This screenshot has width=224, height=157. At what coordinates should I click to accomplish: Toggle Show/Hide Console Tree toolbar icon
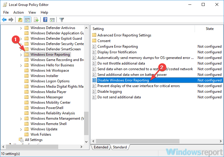(27, 20)
